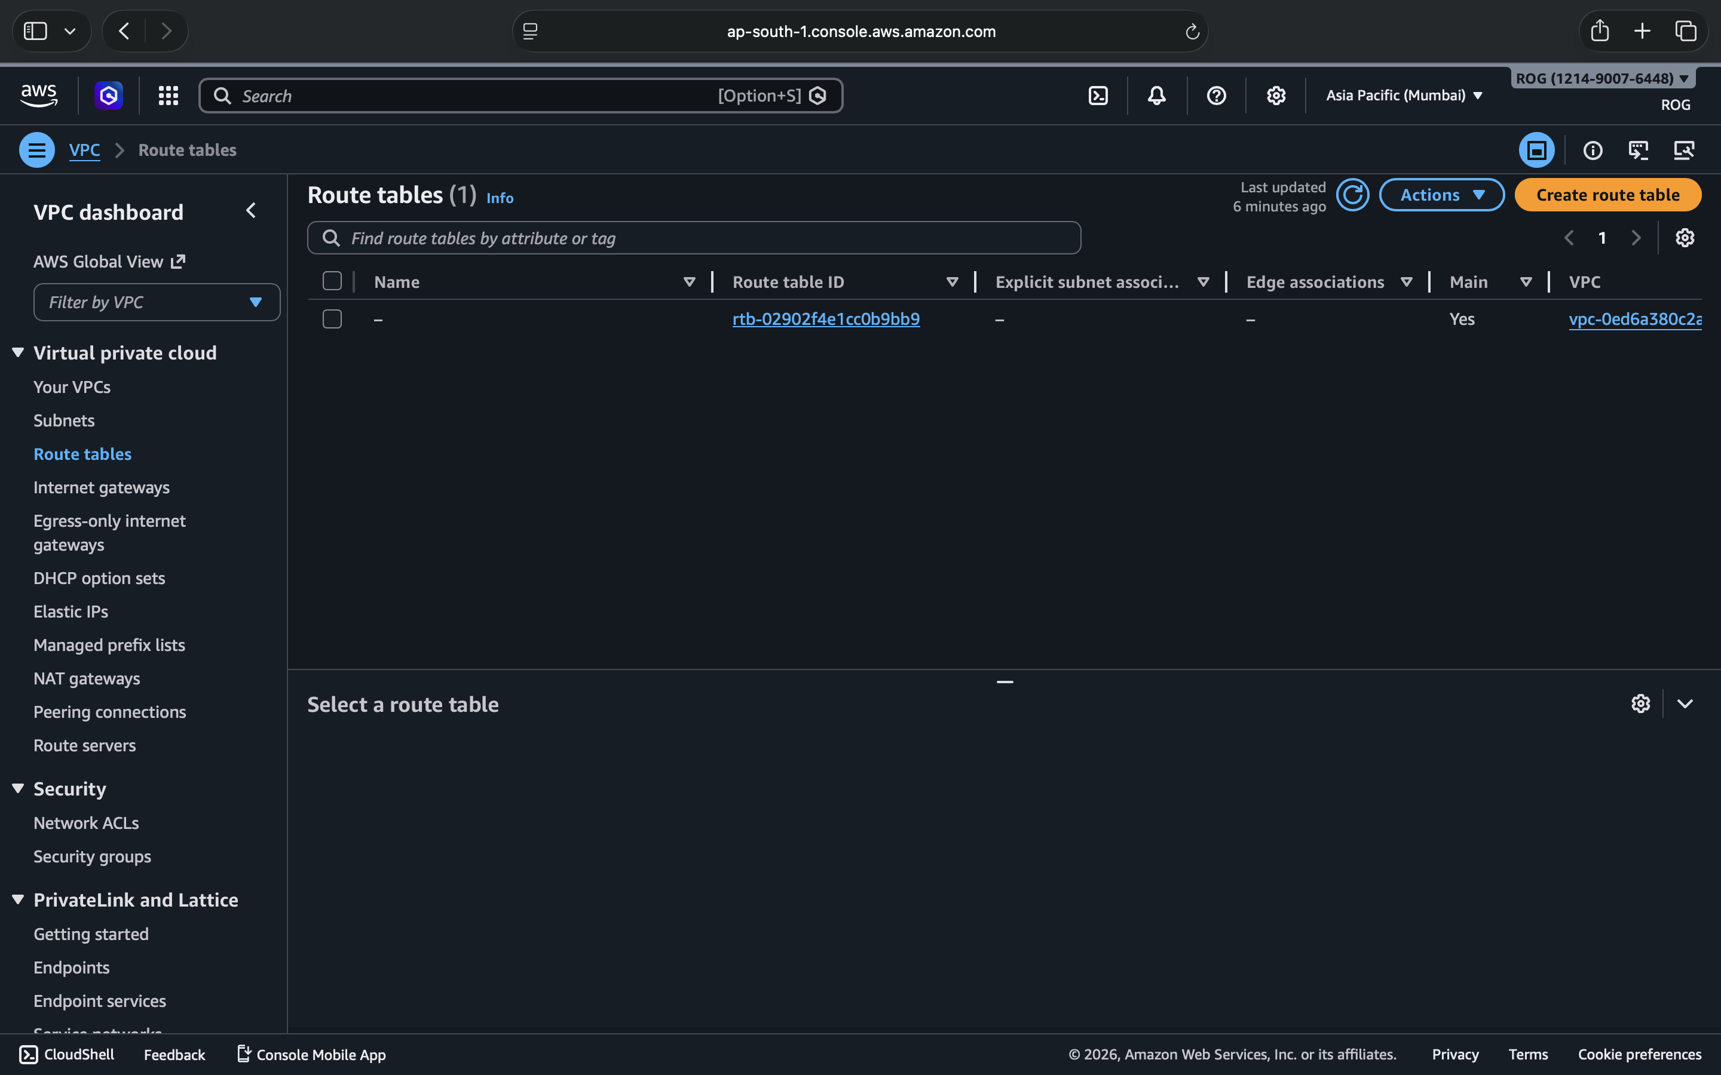Open the Asia Pacific (Mumbai) region selector
The height and width of the screenshot is (1075, 1721).
click(x=1404, y=96)
